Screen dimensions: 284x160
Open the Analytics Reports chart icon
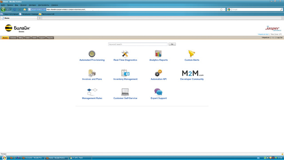click(158, 54)
